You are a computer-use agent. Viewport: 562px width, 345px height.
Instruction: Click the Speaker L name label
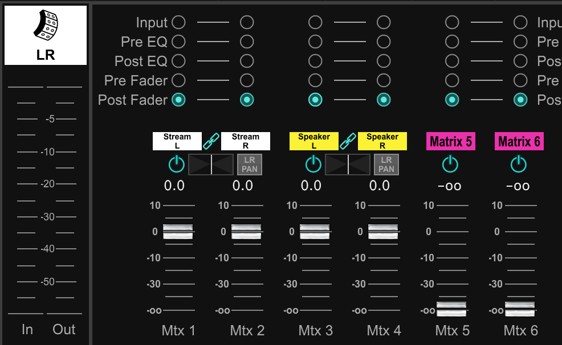point(314,141)
